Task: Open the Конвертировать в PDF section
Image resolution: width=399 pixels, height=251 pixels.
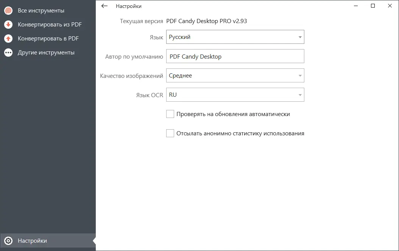Action: [x=48, y=39]
